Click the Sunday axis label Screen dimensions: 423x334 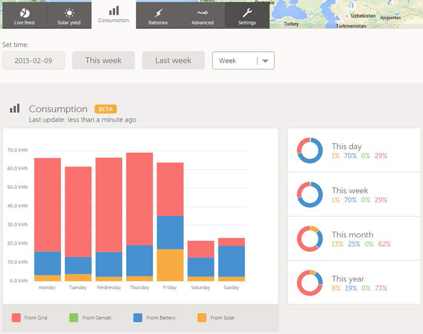(x=231, y=288)
